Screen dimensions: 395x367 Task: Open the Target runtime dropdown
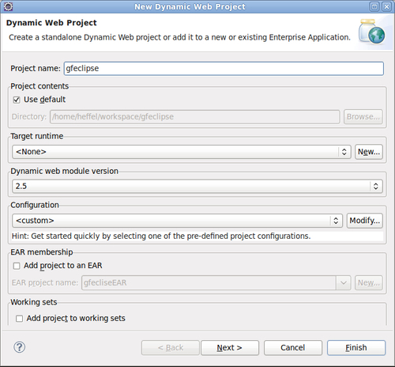click(182, 152)
